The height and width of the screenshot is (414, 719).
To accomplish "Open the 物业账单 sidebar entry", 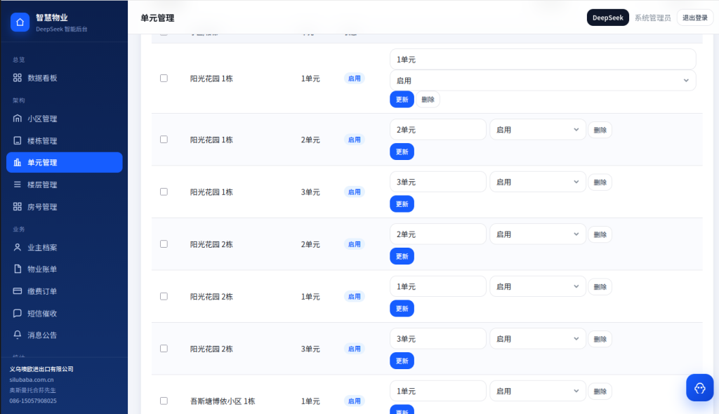I will pyautogui.click(x=64, y=269).
